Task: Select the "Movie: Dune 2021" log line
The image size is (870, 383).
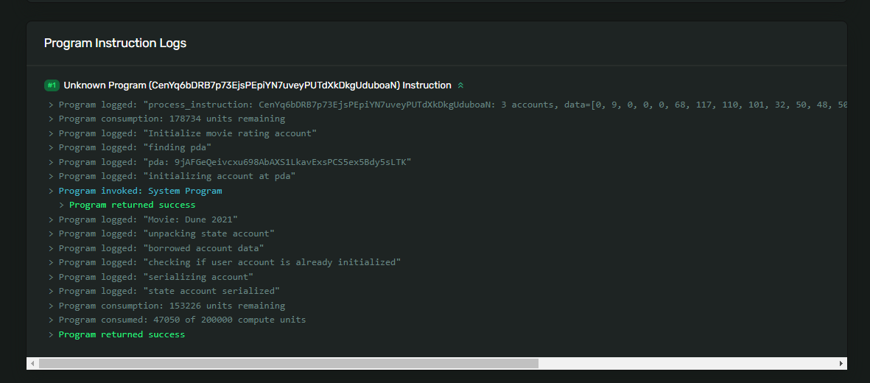Action: coord(148,219)
